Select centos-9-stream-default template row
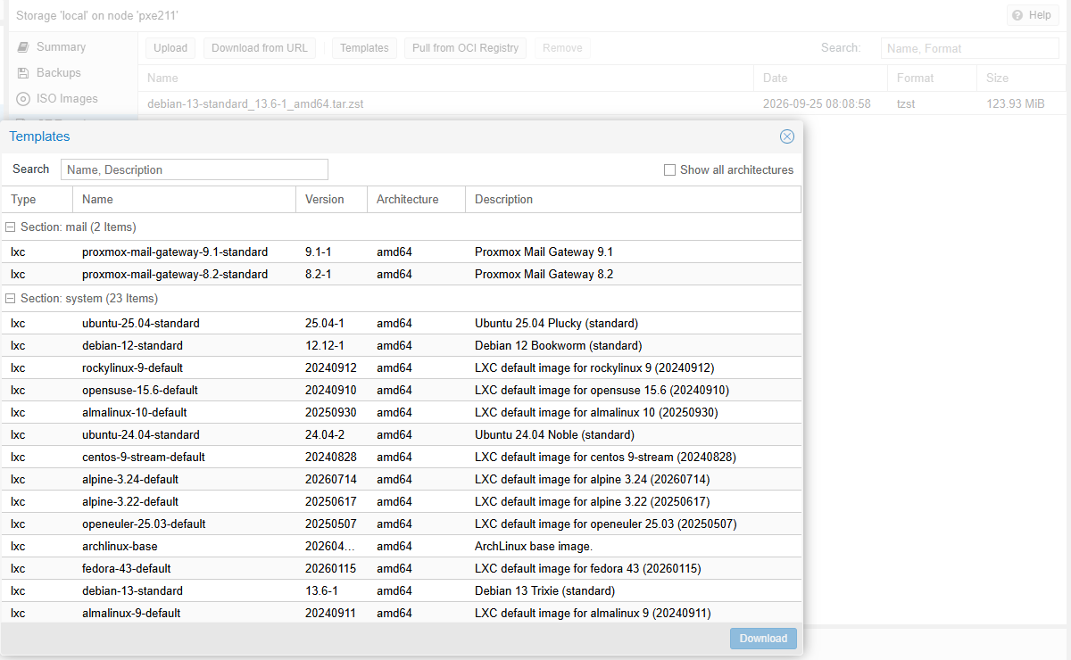The height and width of the screenshot is (660, 1071). 402,458
